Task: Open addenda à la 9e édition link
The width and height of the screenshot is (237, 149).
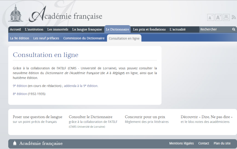Action: coord(81,86)
